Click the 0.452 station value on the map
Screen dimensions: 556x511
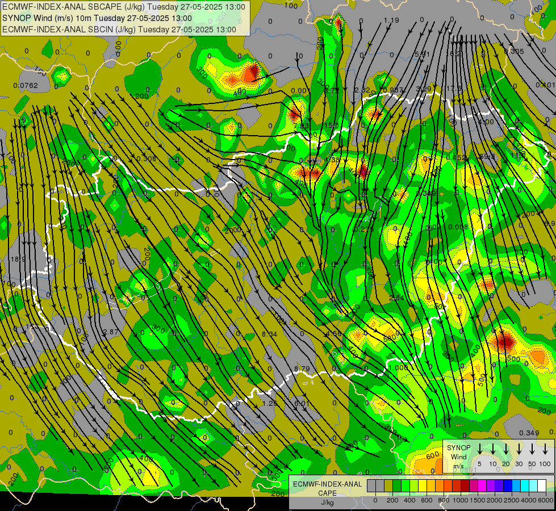pyautogui.click(x=456, y=157)
